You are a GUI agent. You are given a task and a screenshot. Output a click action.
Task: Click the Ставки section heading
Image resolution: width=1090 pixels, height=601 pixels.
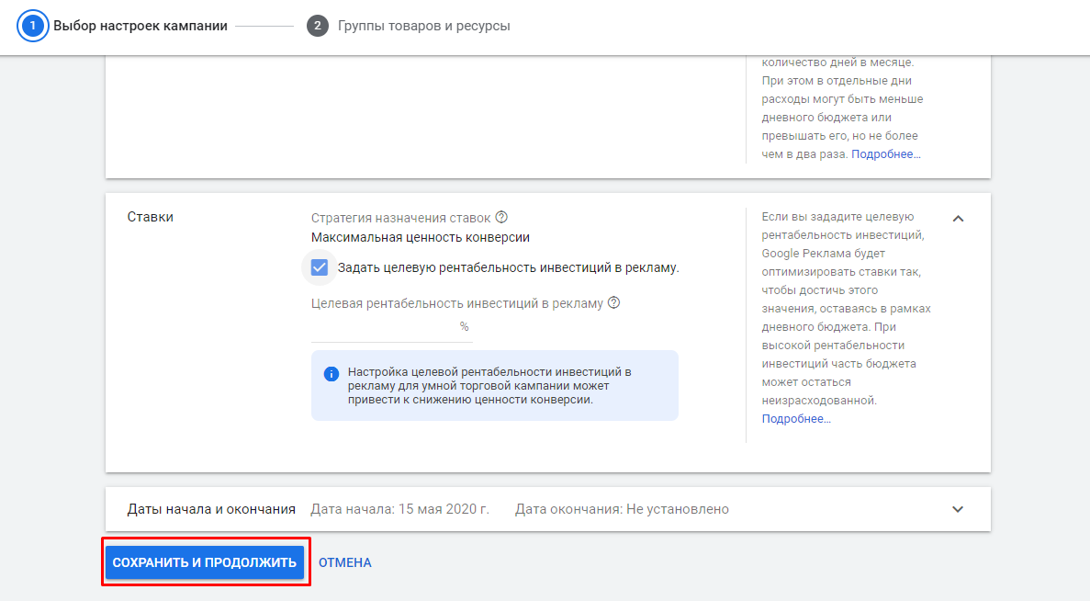point(150,217)
